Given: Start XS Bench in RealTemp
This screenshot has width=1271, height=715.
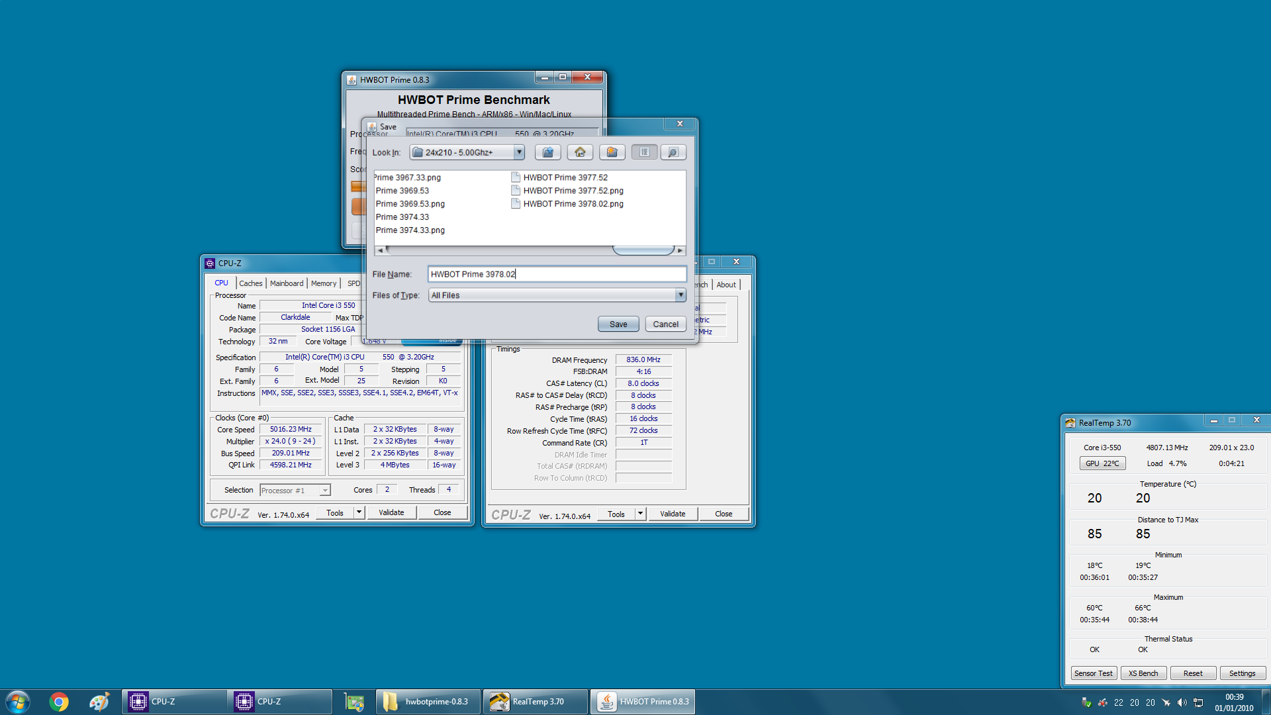Looking at the screenshot, I should coord(1143,673).
